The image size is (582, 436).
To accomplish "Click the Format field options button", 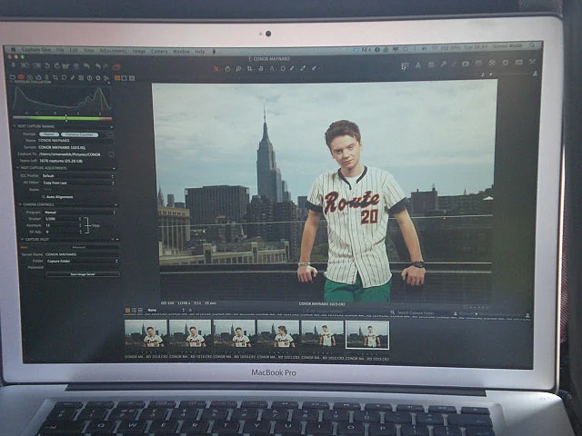I will point(109,134).
